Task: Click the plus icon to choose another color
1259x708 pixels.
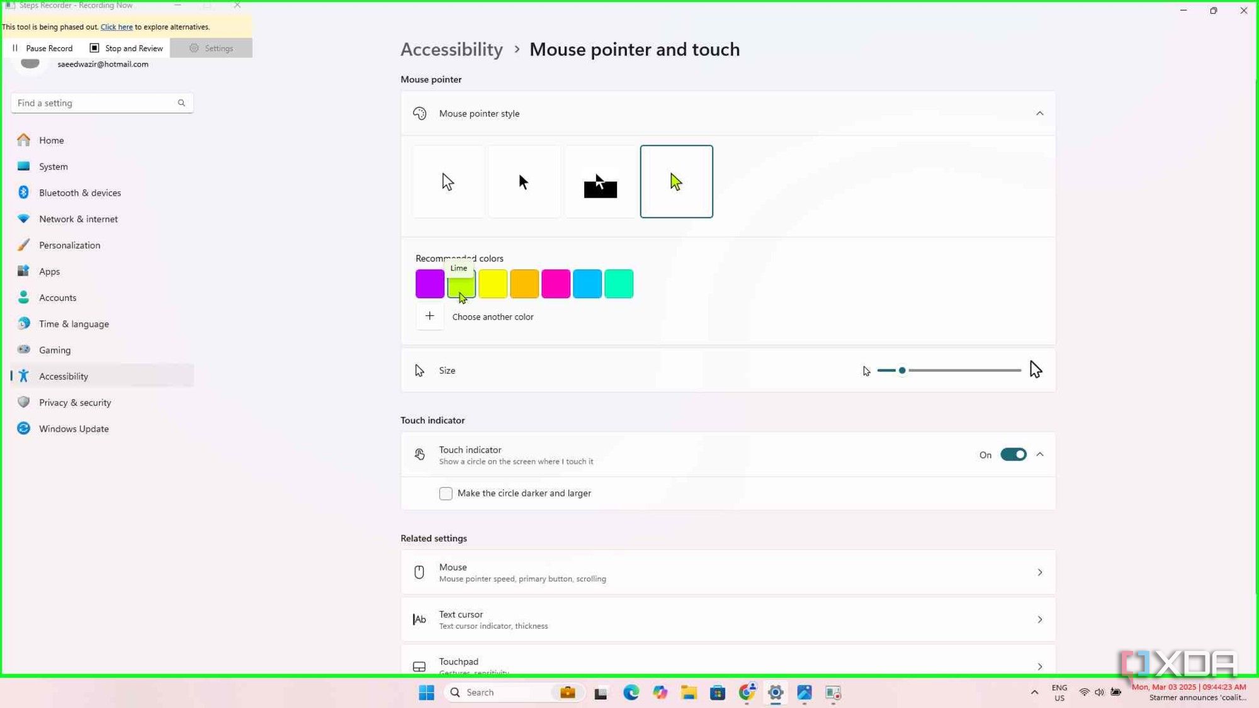Action: 430,316
